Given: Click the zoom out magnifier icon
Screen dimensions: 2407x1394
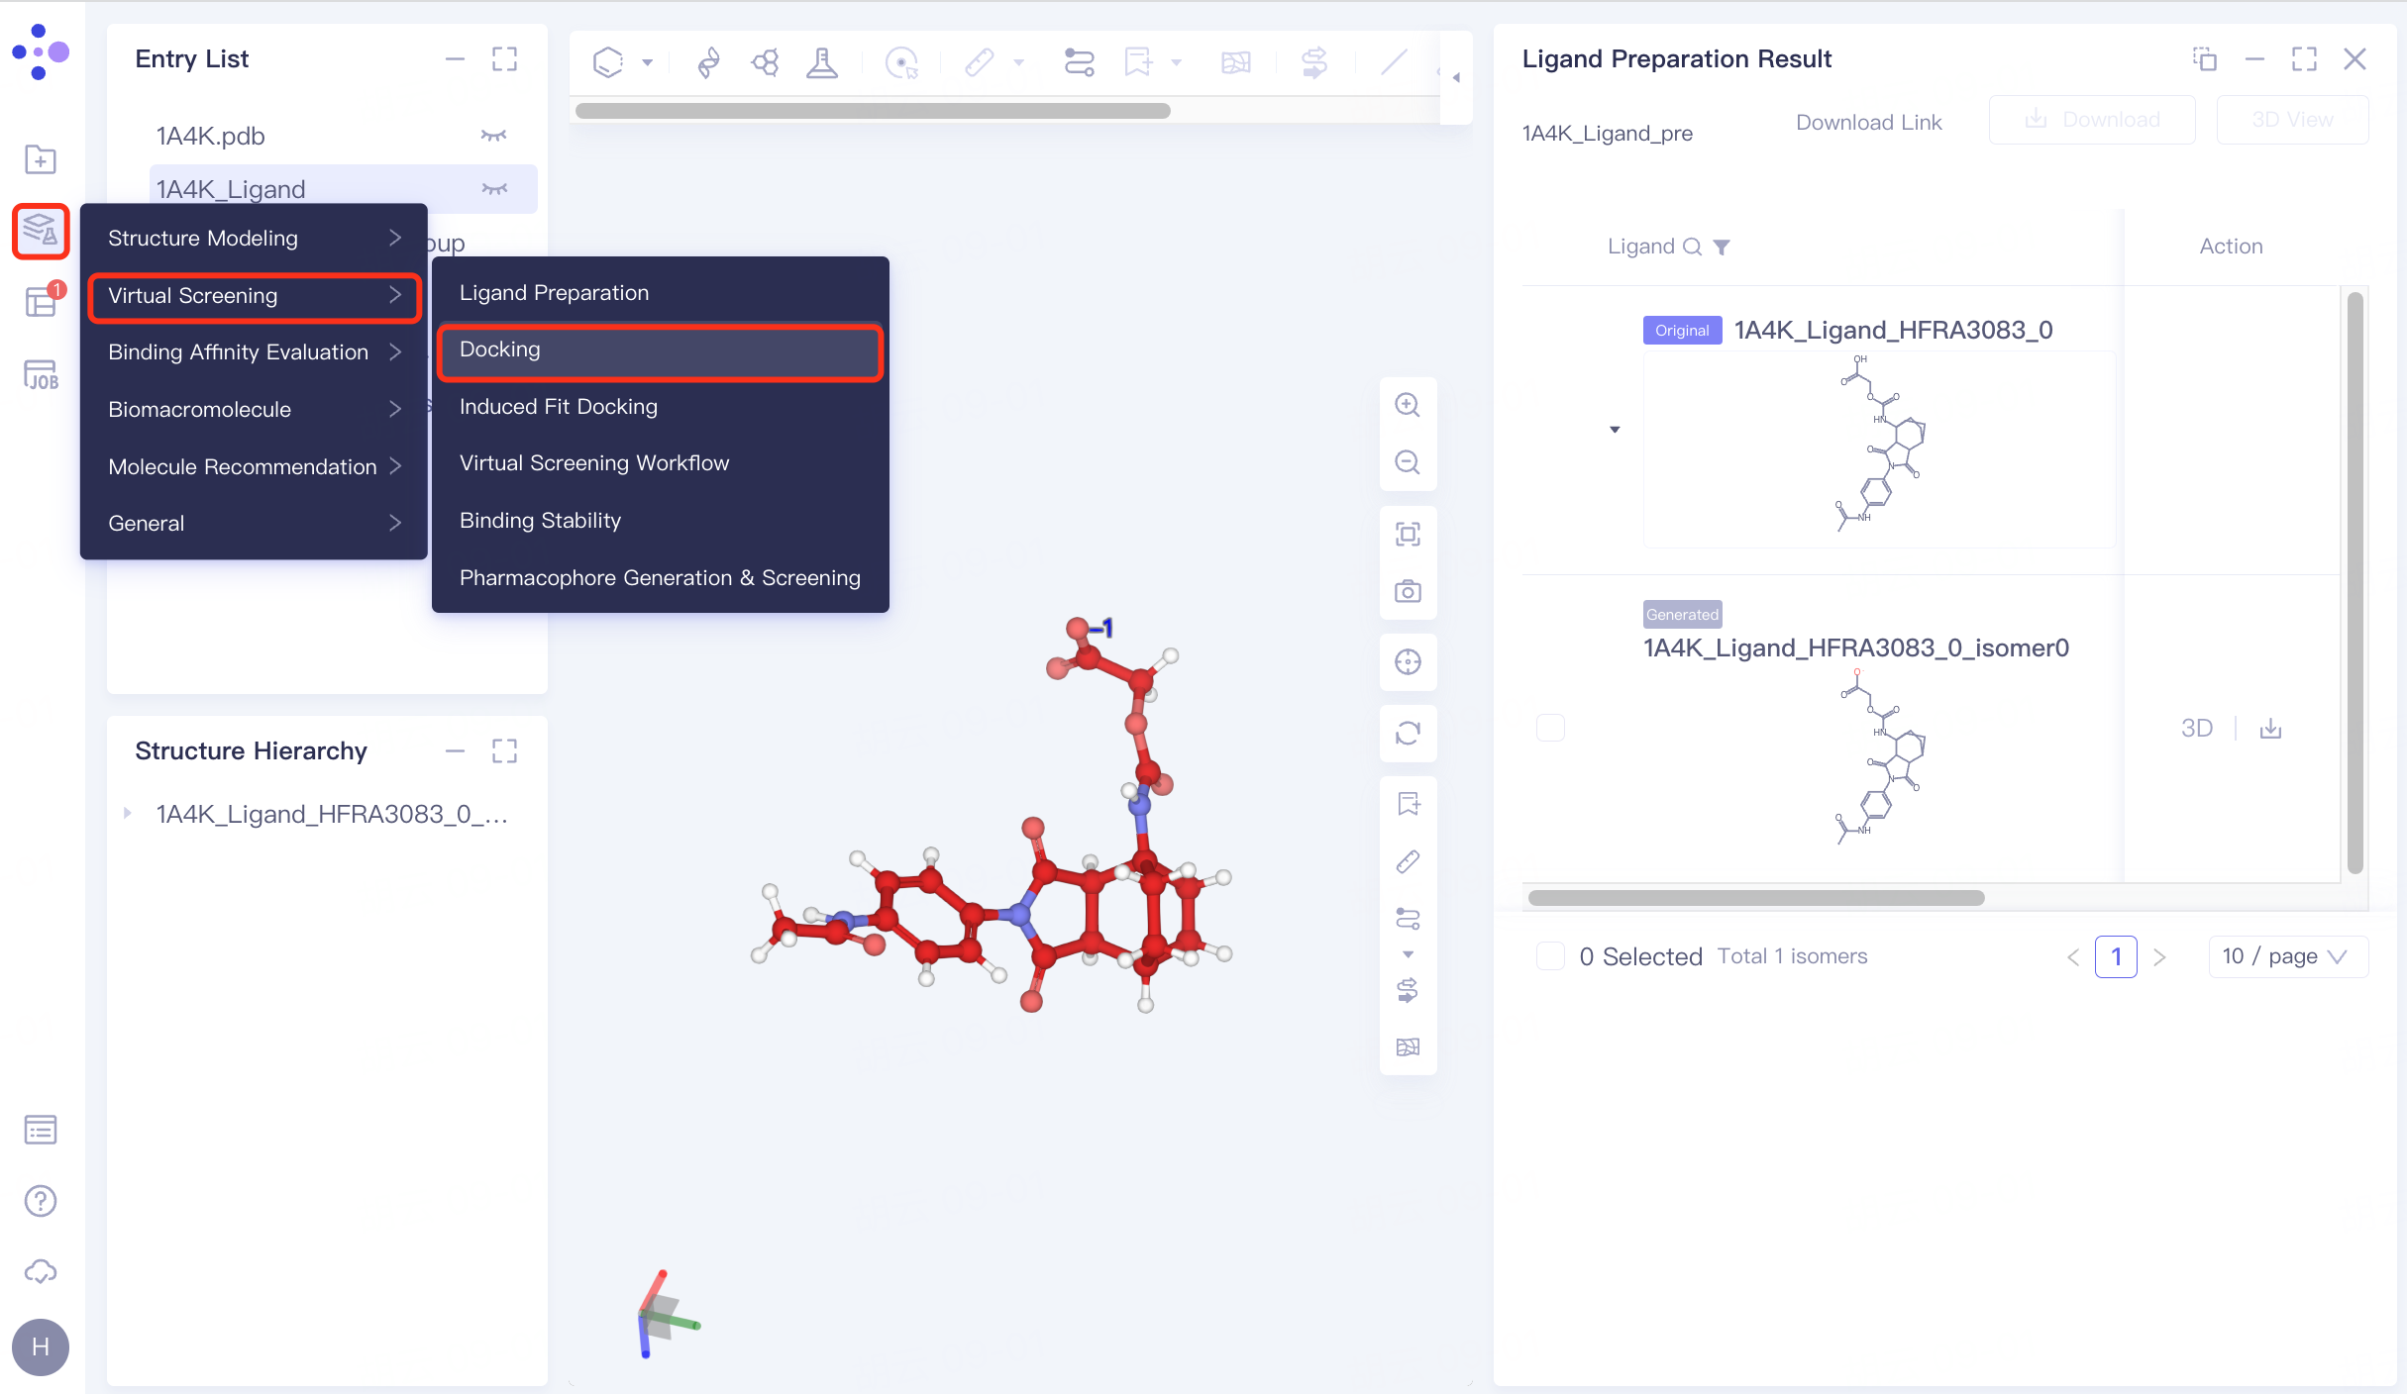Looking at the screenshot, I should point(1408,462).
